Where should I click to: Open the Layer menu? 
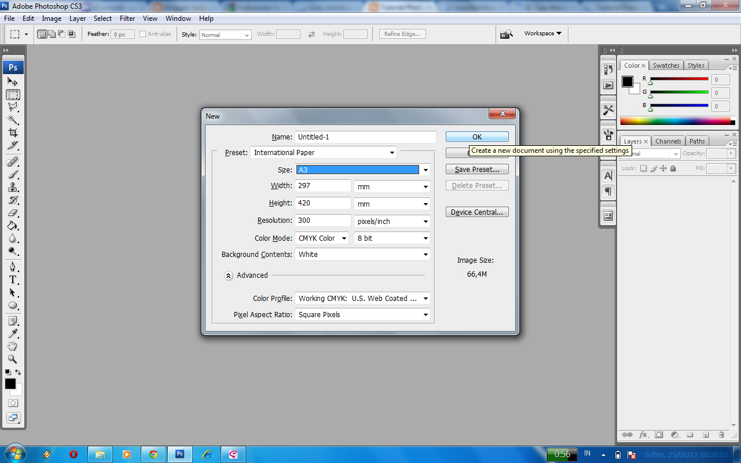coord(78,19)
